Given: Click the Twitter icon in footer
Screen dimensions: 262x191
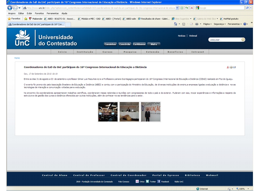Looking at the screenshot, I should click(147, 181).
